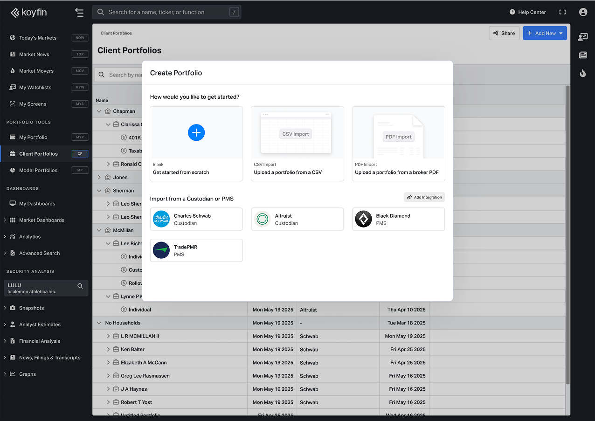The height and width of the screenshot is (421, 595).
Task: Click the My Dashboards monitor icon
Action: click(x=13, y=204)
